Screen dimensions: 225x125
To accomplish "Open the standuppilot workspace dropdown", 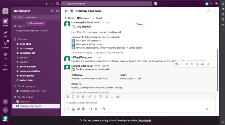I will pyautogui.click(x=23, y=11).
